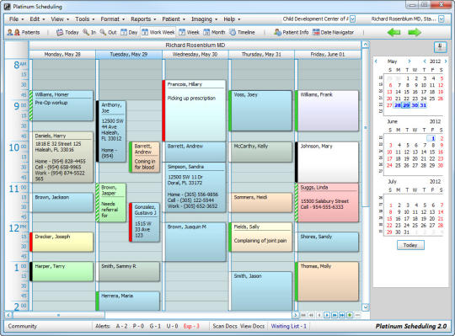Click the Friday, June 01 column header
Image resolution: width=455 pixels, height=336 pixels.
tap(328, 54)
